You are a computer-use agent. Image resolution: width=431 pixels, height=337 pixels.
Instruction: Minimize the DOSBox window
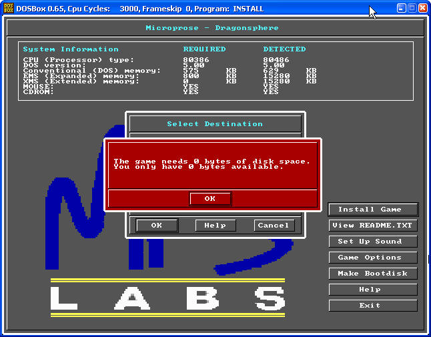click(402, 8)
